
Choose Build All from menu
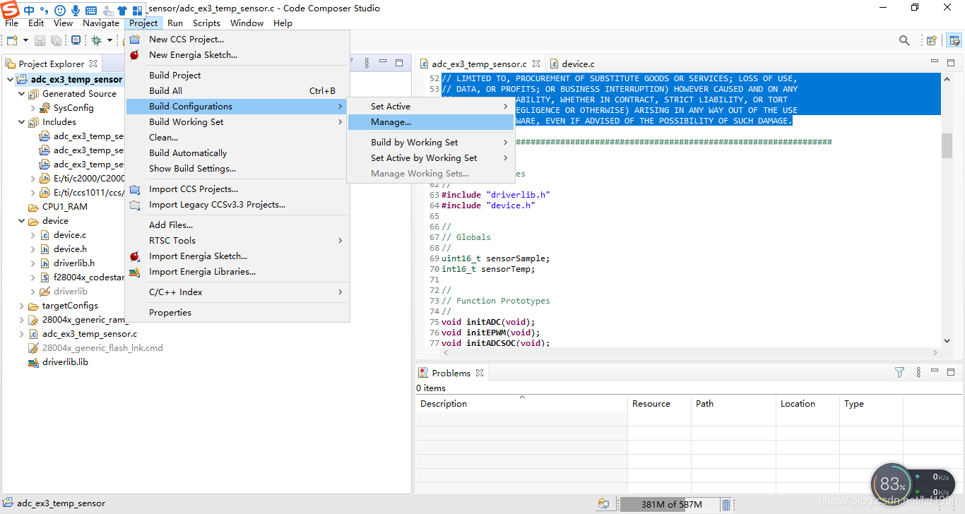coord(237,90)
